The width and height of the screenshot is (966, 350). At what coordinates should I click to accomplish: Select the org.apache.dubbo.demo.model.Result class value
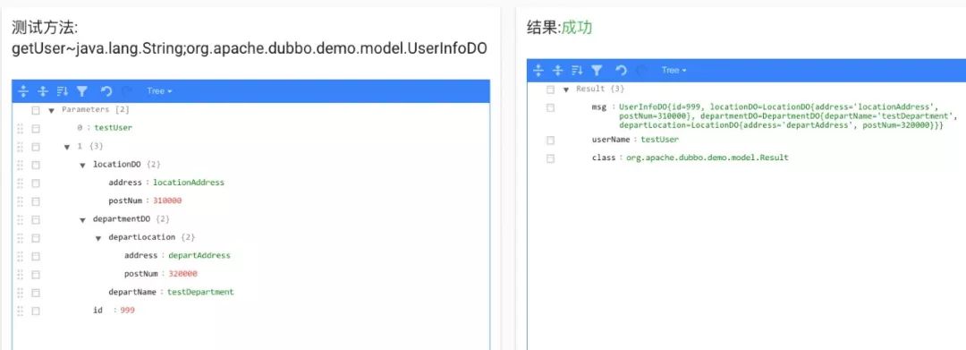(x=708, y=158)
